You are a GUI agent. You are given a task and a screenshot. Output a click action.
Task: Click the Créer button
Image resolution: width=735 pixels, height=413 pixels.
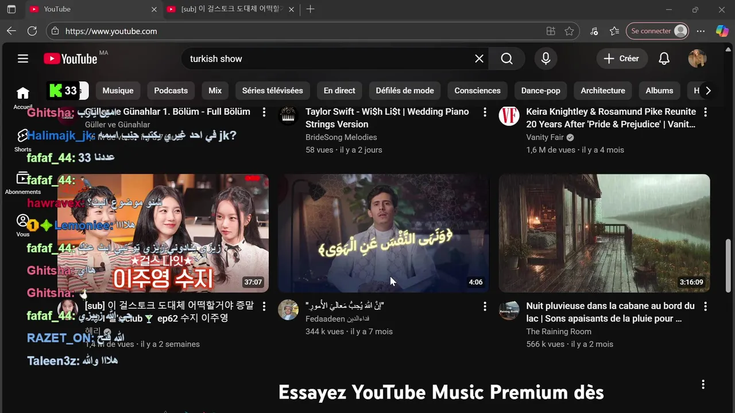[x=622, y=59]
